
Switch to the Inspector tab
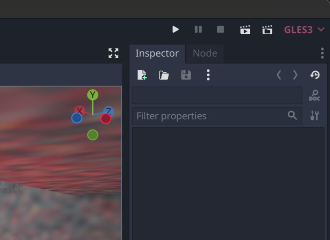(x=157, y=53)
